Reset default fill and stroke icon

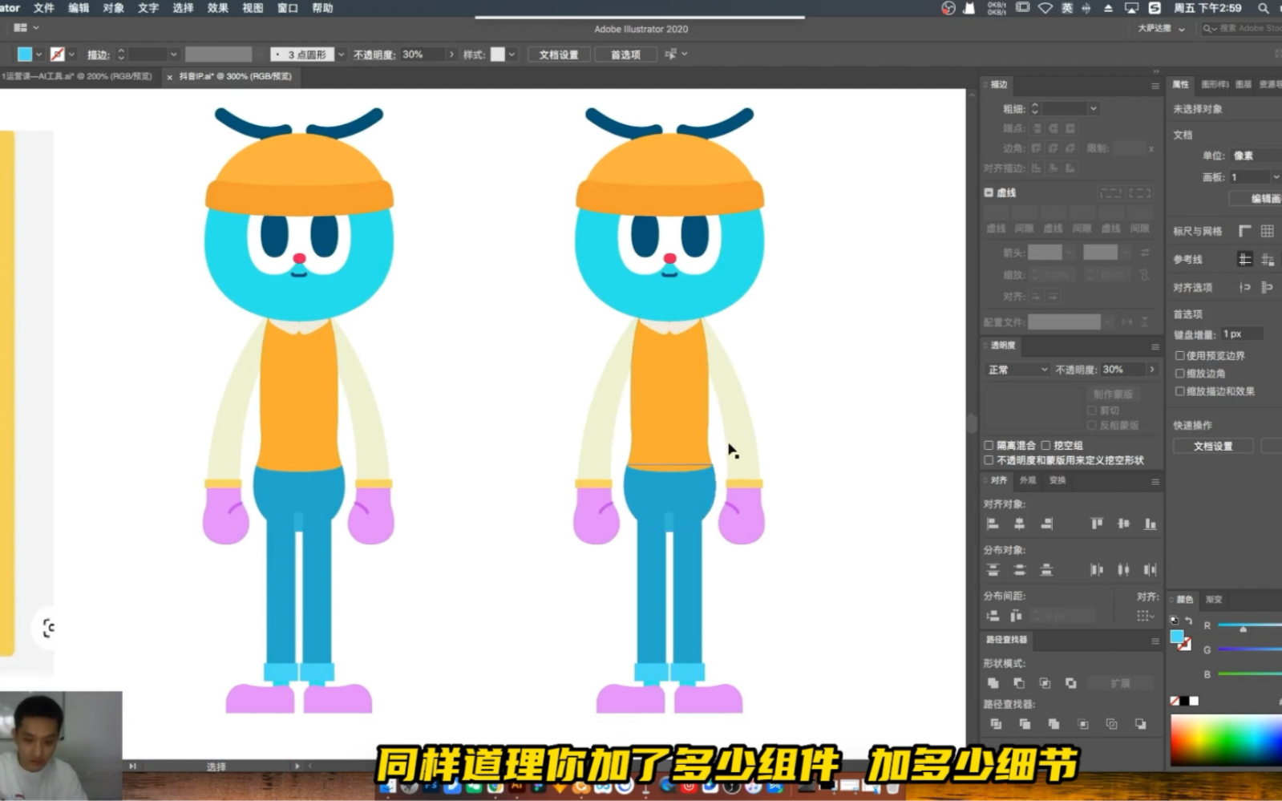(1175, 621)
